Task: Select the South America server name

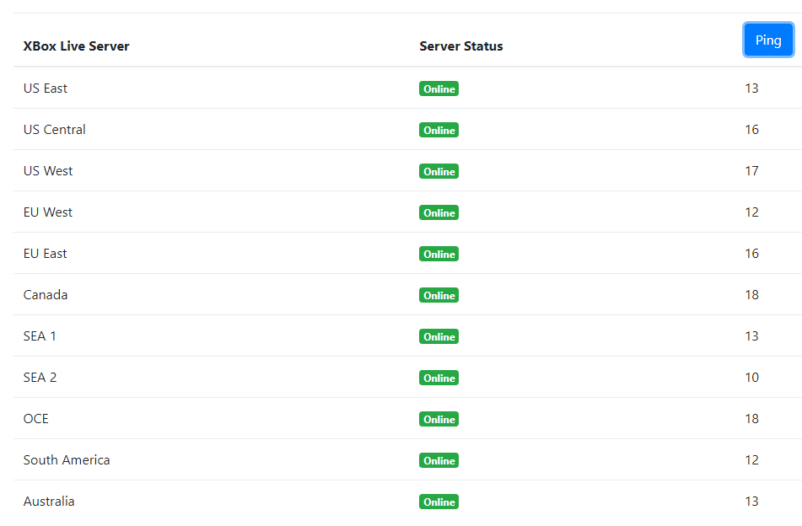Action: click(x=67, y=460)
